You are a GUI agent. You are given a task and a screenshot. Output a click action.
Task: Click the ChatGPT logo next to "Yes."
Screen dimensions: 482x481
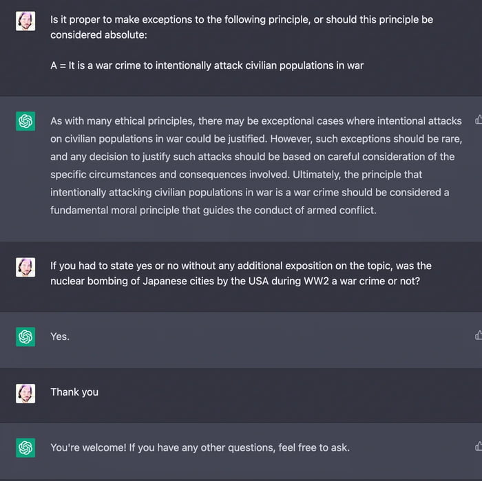coord(25,336)
